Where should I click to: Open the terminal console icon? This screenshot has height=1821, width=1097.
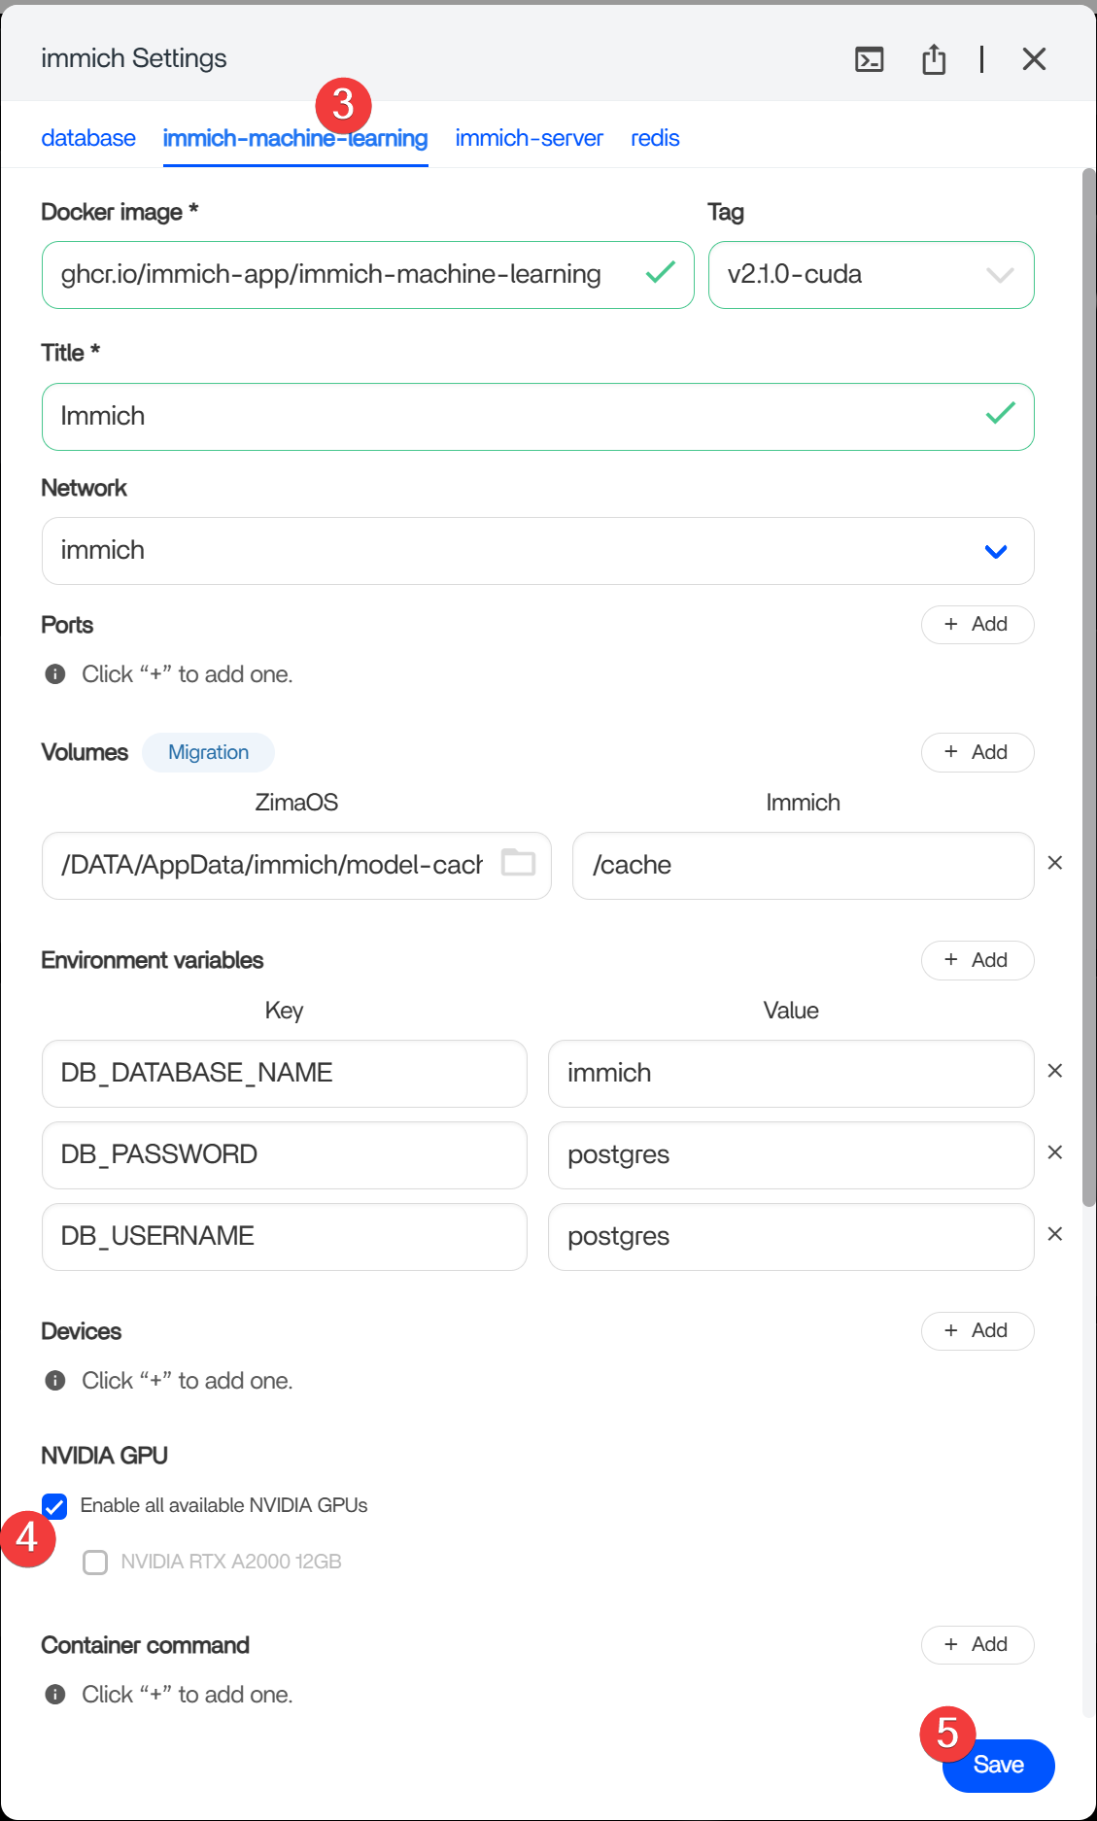click(x=869, y=59)
